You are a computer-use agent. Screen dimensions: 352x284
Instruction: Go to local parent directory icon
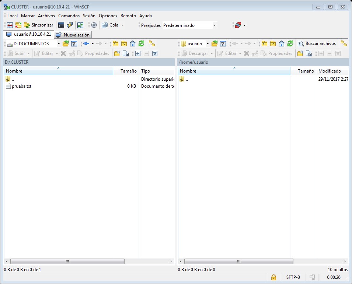click(x=115, y=43)
